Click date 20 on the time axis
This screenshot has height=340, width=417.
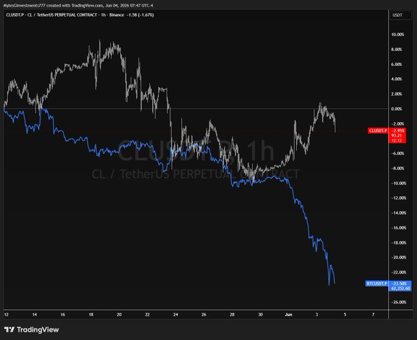(119, 315)
